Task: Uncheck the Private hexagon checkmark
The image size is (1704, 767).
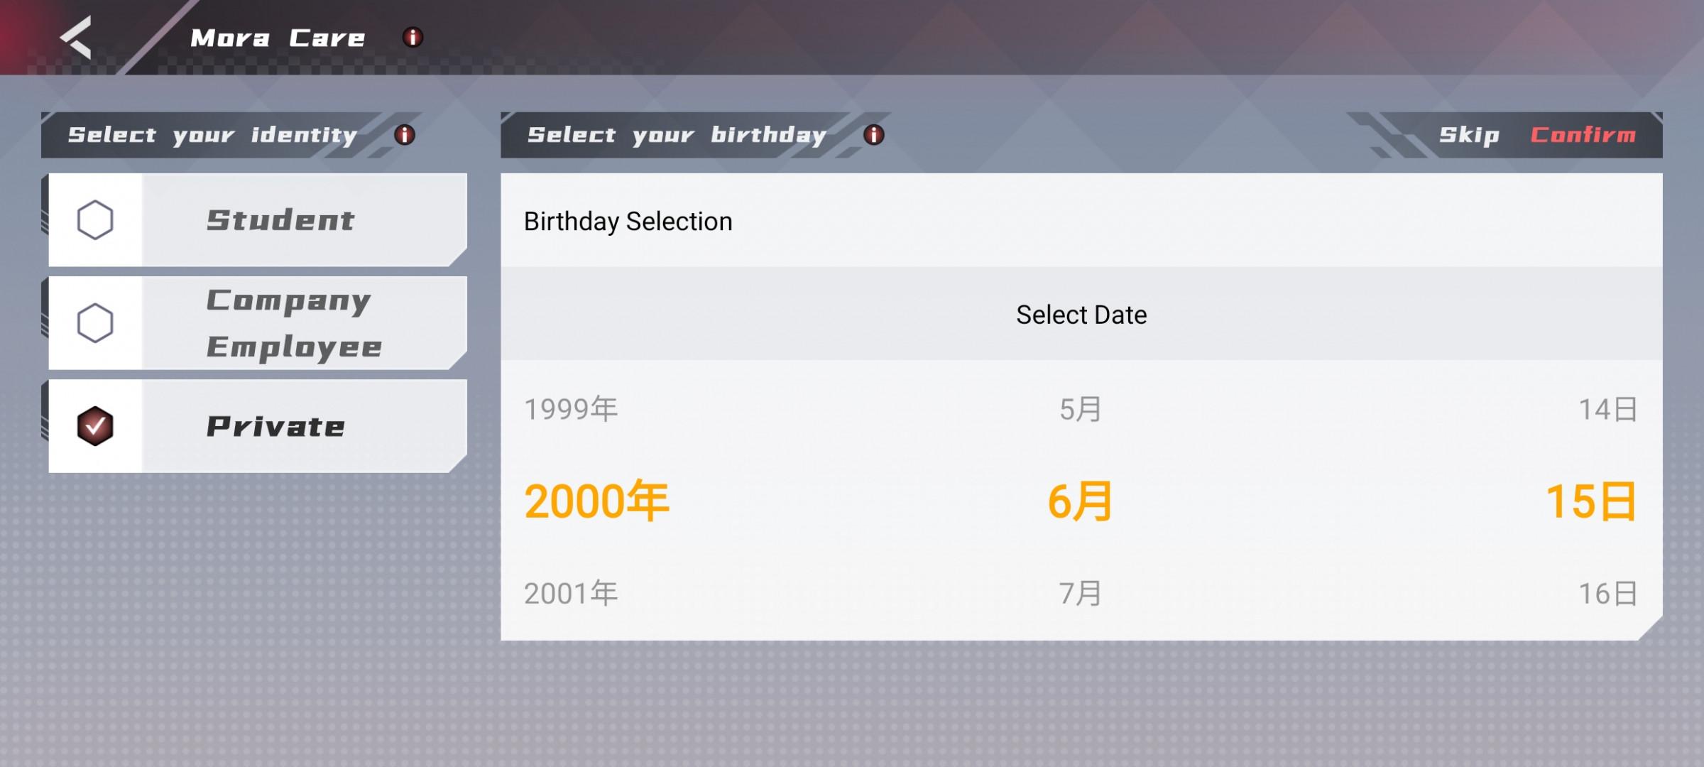Action: coord(95,426)
